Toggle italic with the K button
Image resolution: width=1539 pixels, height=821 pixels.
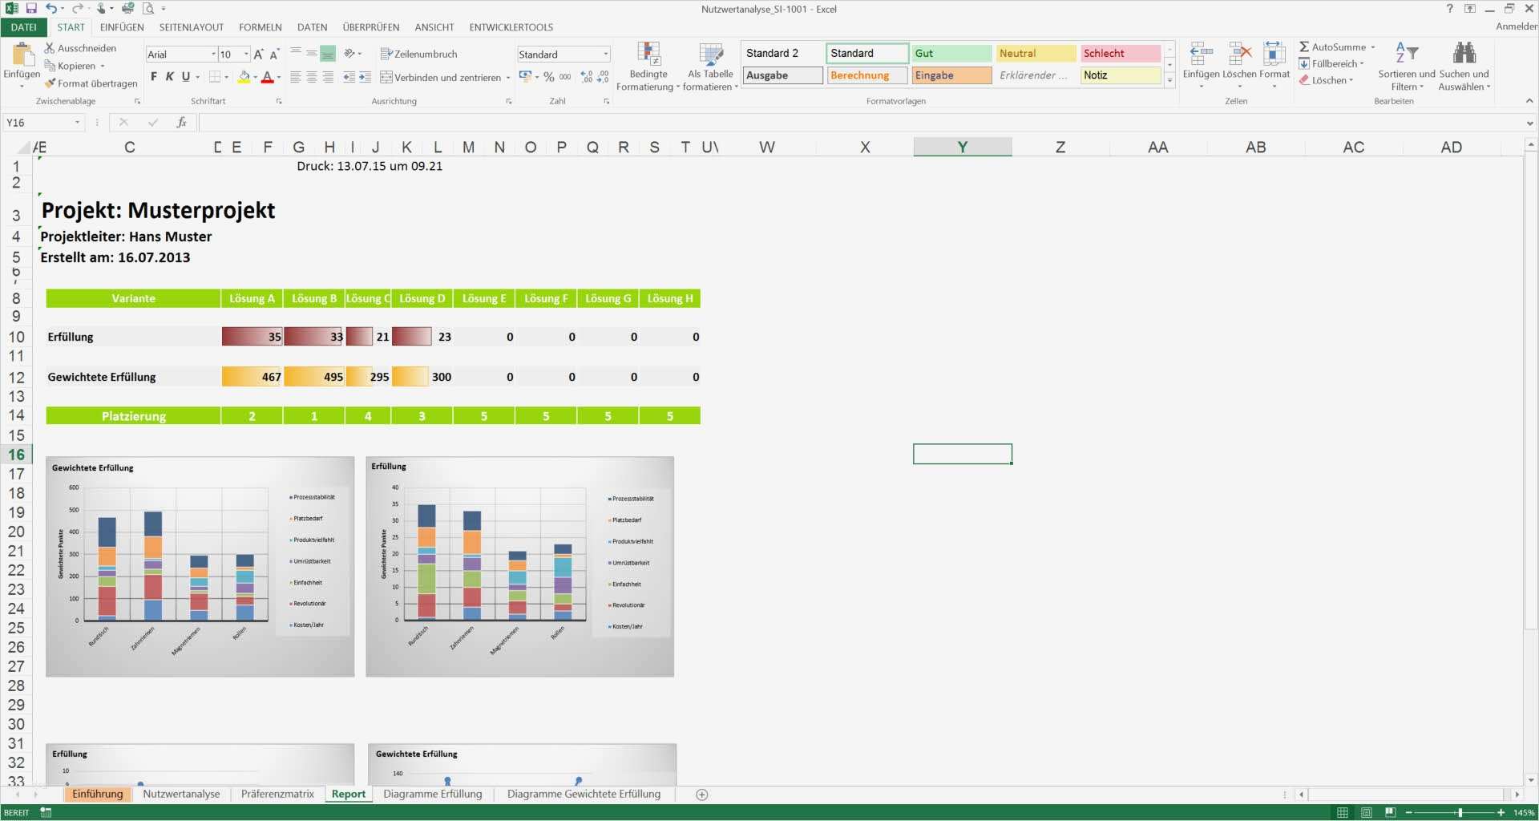pyautogui.click(x=169, y=78)
